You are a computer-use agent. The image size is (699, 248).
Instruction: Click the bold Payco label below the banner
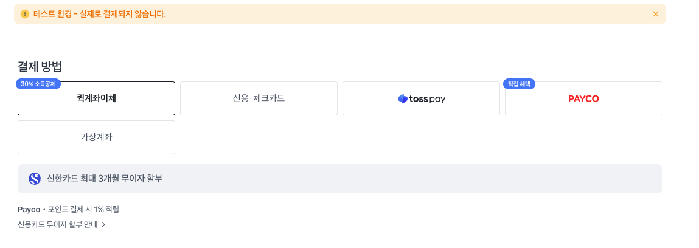[29, 209]
